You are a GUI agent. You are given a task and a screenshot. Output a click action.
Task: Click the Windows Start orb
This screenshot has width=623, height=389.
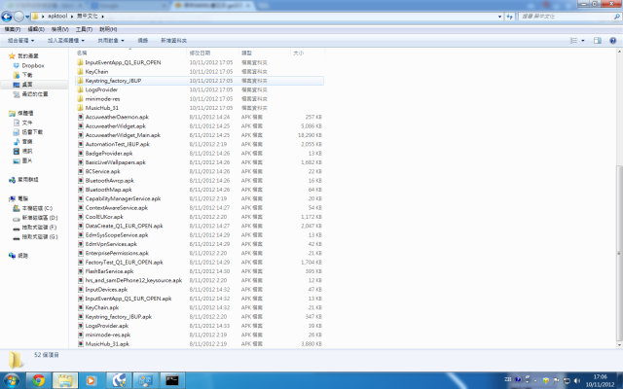(11, 380)
